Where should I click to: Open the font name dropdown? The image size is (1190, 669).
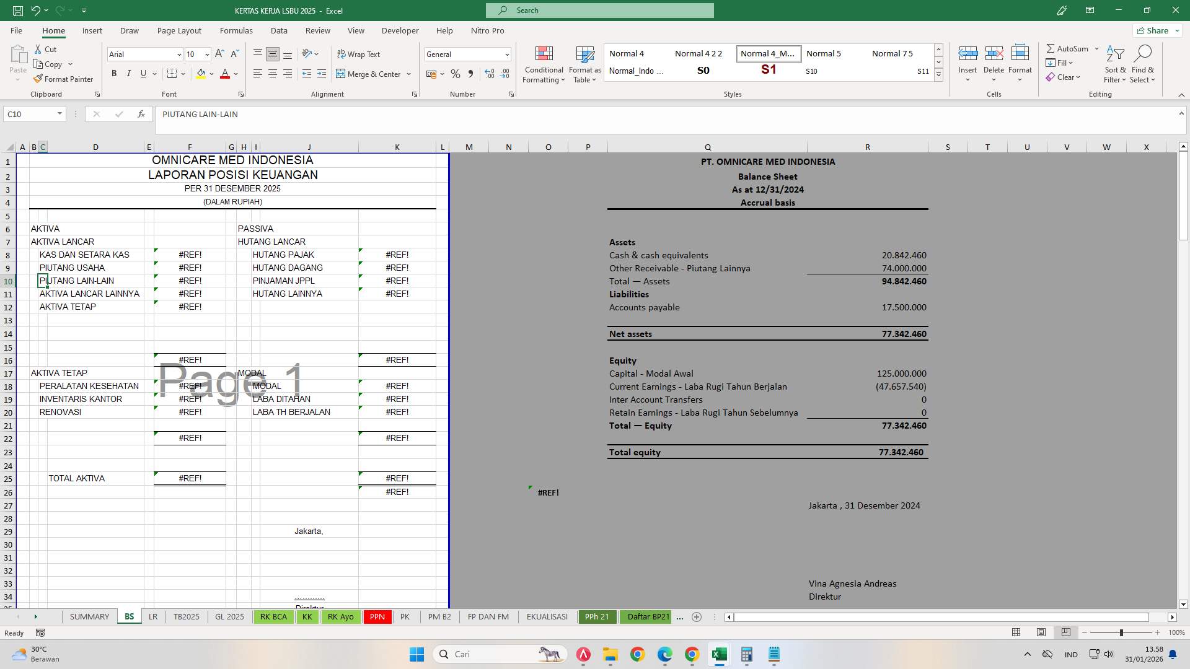(178, 55)
